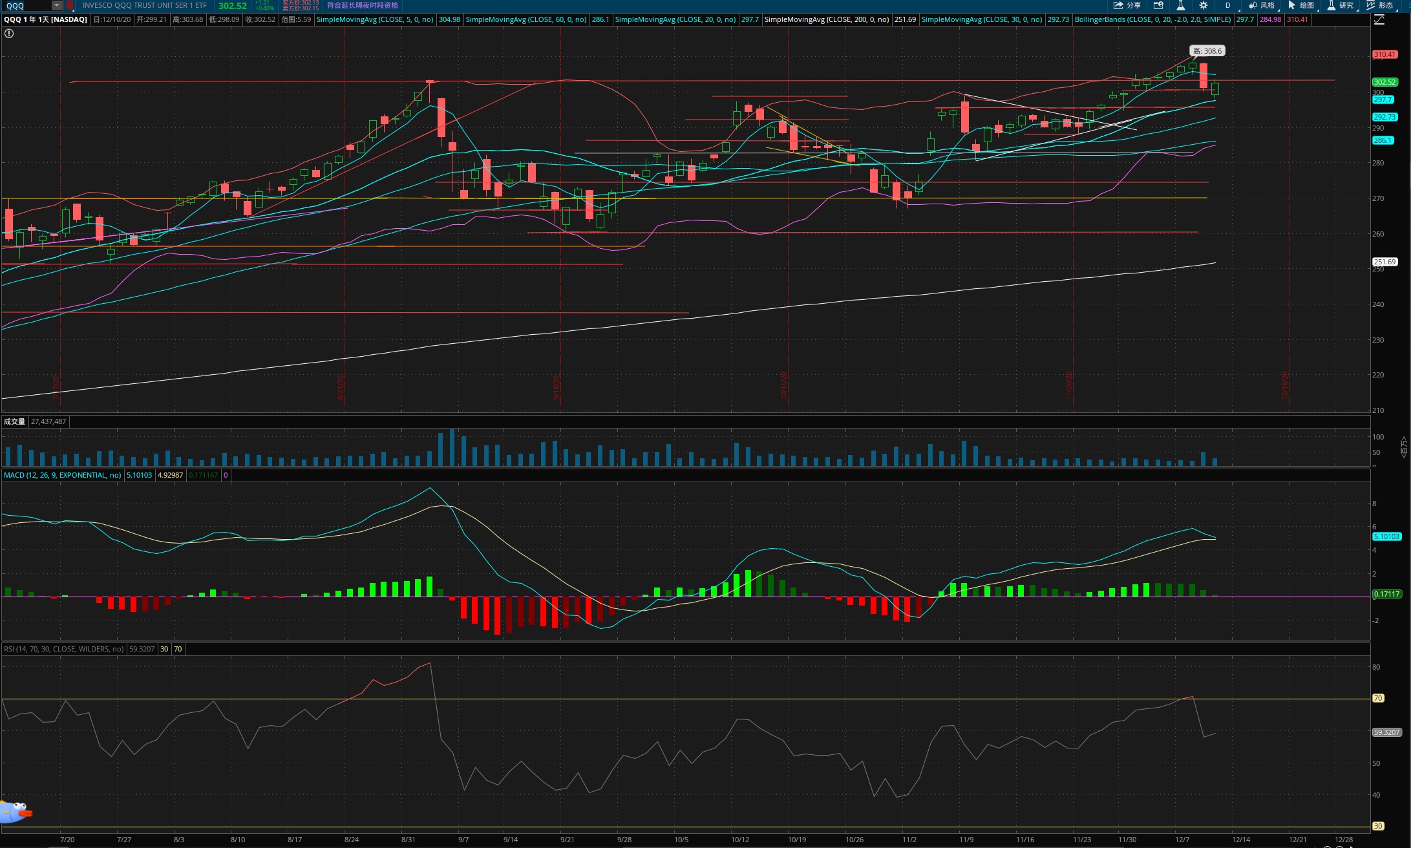Viewport: 1411px width, 848px height.
Task: Open the D timeframe dropdown
Action: [x=1228, y=5]
